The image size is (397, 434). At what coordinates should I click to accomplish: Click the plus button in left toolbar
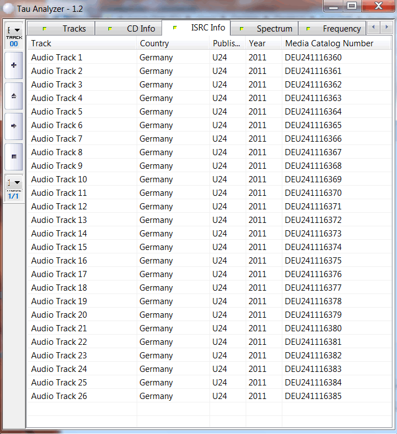pos(14,65)
